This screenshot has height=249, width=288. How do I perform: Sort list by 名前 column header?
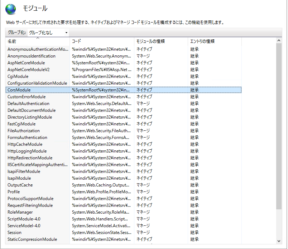38,41
